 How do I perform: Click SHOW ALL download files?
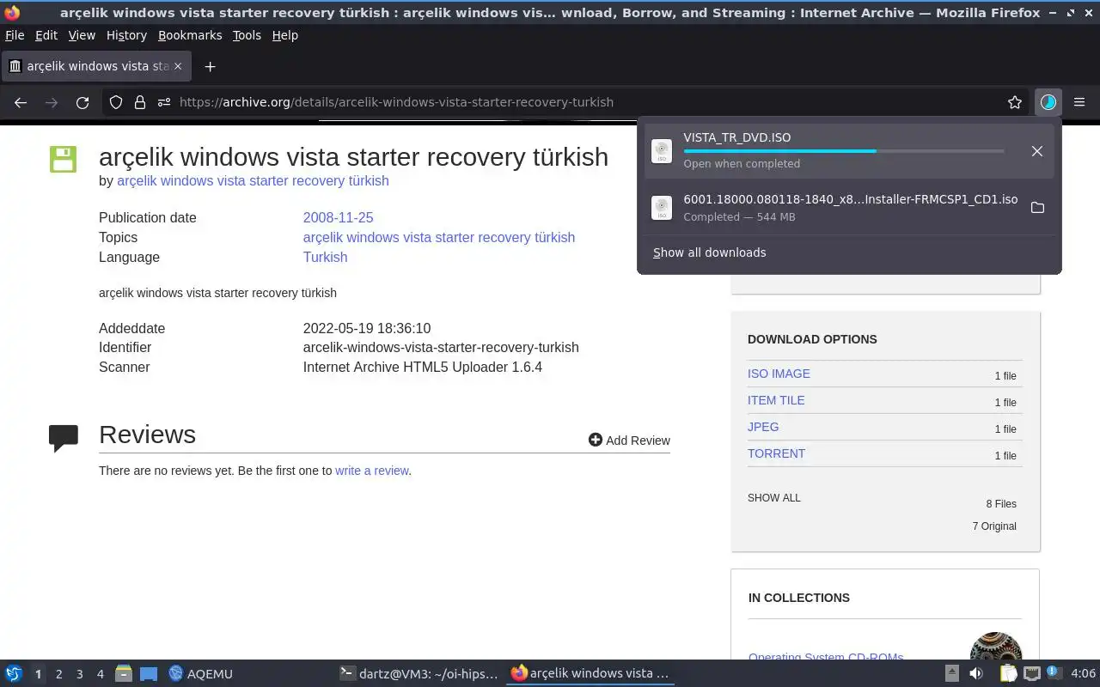coord(774,498)
